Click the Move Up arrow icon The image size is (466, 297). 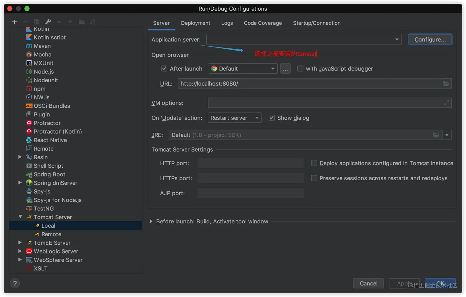pos(59,22)
